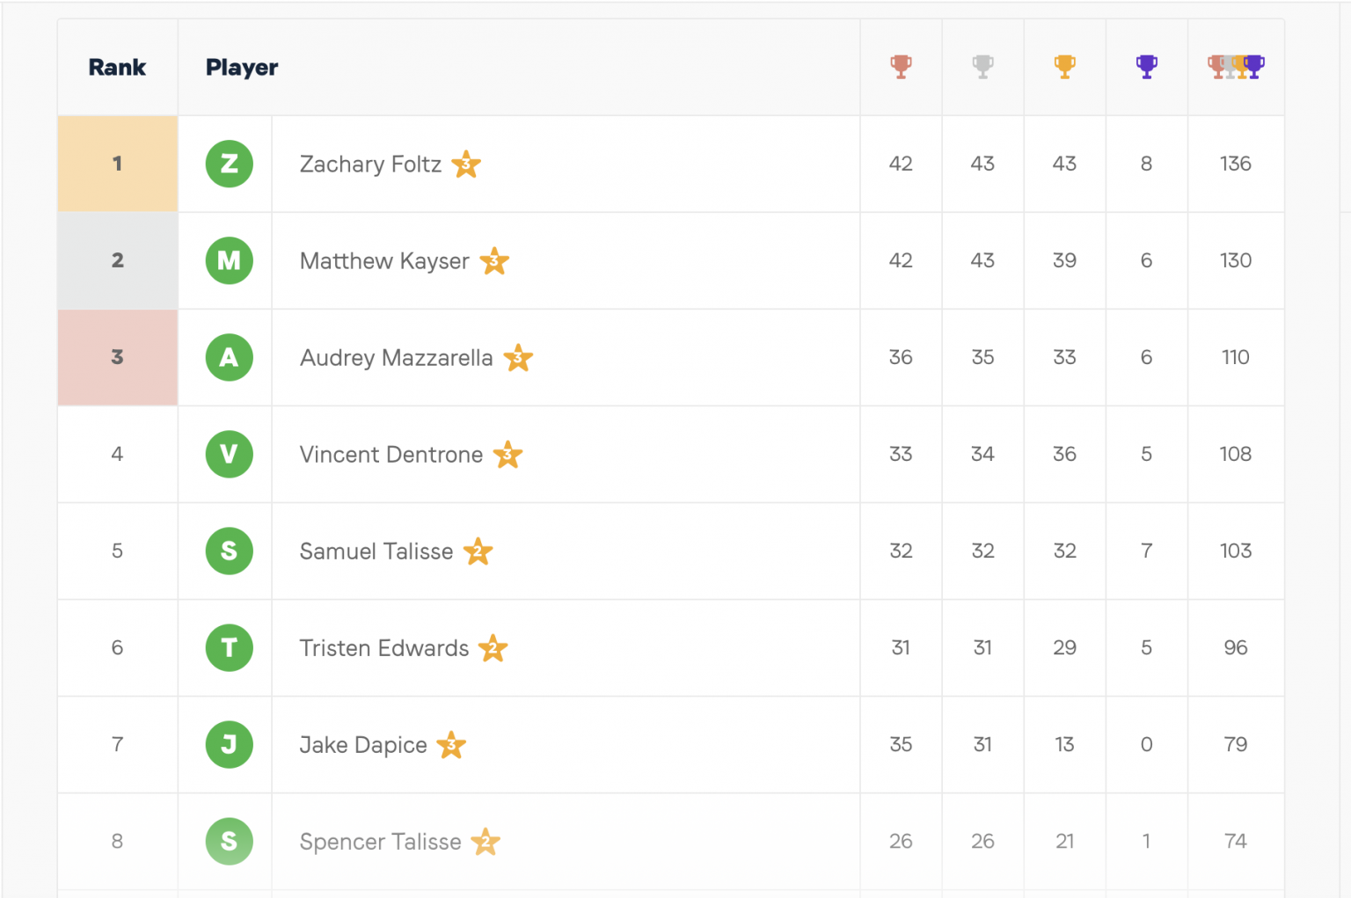Click the Player column header

click(242, 68)
